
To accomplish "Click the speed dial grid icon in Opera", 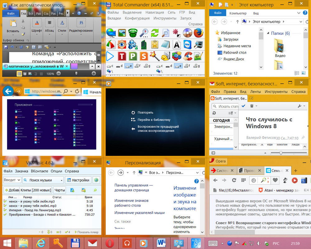I will [x=244, y=180].
